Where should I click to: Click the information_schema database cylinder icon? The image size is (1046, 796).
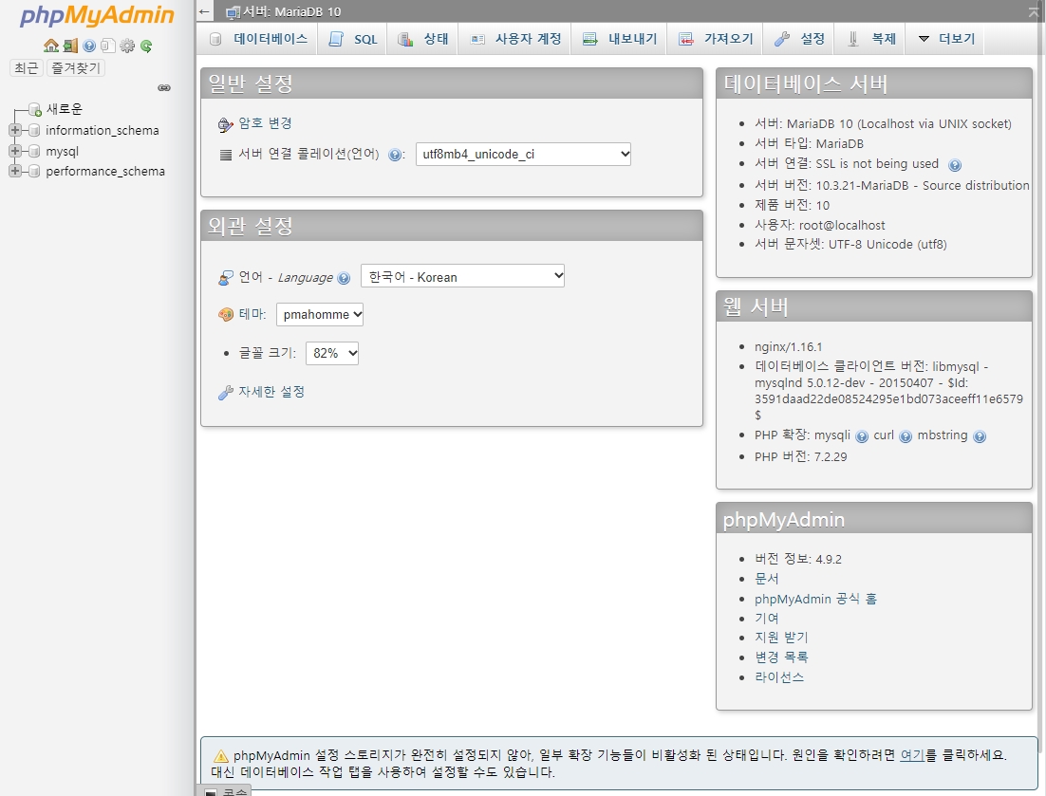(34, 131)
